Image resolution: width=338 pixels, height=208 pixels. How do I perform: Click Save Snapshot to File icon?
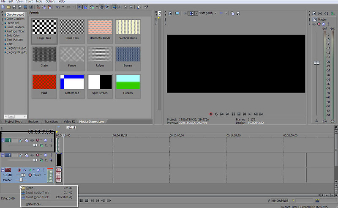[238, 14]
